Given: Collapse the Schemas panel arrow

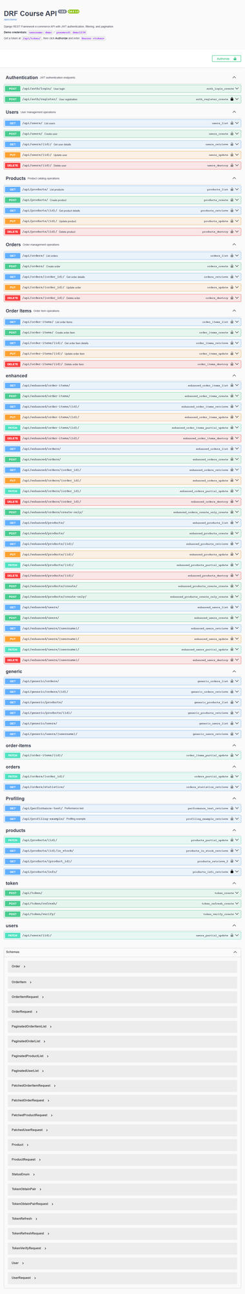Looking at the screenshot, I should click(x=235, y=952).
